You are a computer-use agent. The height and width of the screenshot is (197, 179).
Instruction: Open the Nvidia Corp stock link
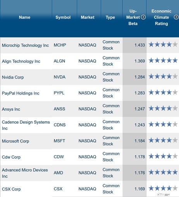coord(13,77)
